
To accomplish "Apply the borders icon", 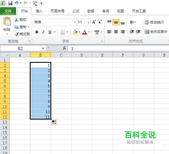I will click(x=62, y=32).
